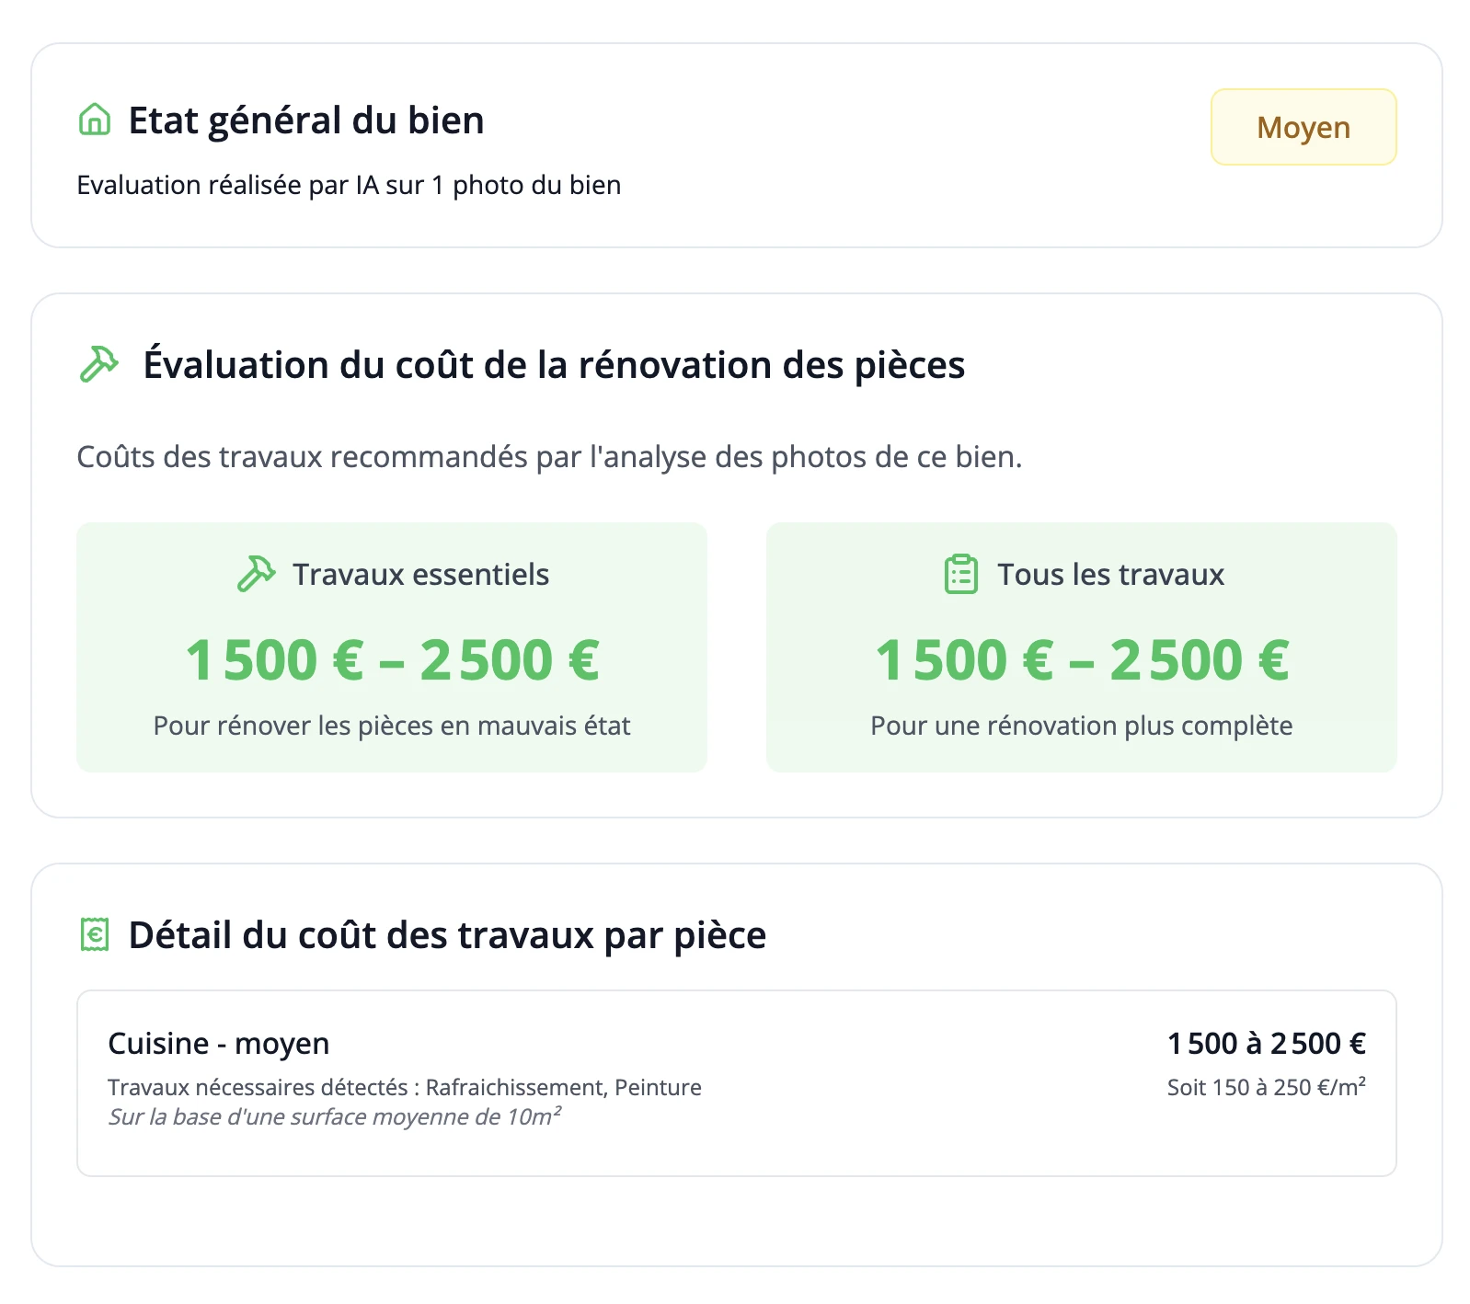Click the hammer icon beside Travaux essentiels

pos(256,574)
